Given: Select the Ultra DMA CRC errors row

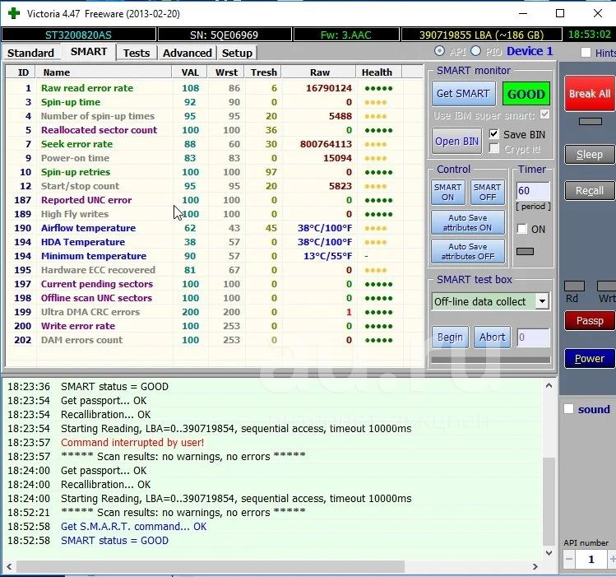Looking at the screenshot, I should pyautogui.click(x=214, y=312).
